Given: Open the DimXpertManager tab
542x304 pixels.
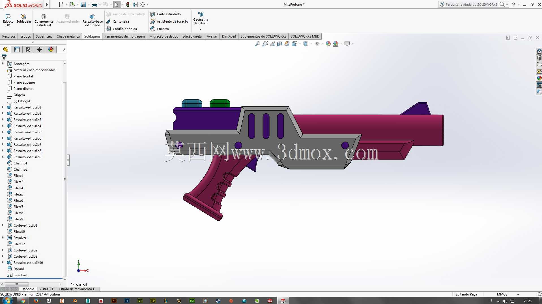Looking at the screenshot, I should point(40,49).
